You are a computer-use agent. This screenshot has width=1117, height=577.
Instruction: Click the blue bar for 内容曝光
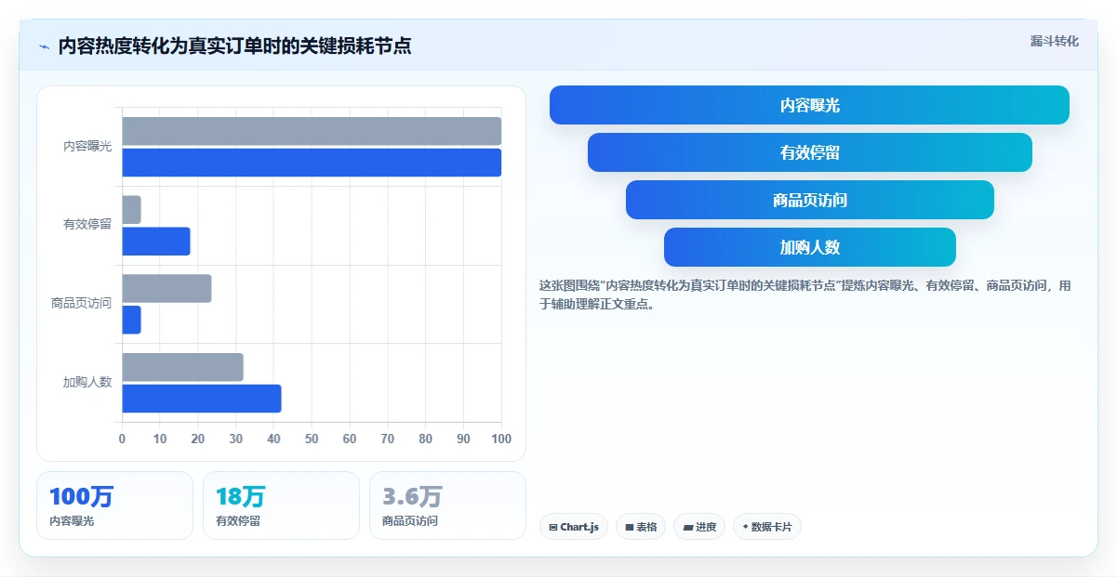(312, 163)
